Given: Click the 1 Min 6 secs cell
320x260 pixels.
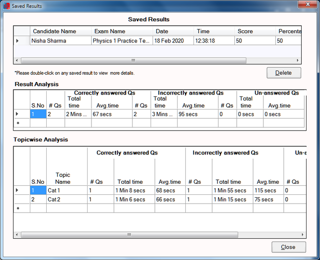Looking at the screenshot, I should pyautogui.click(x=134, y=199).
